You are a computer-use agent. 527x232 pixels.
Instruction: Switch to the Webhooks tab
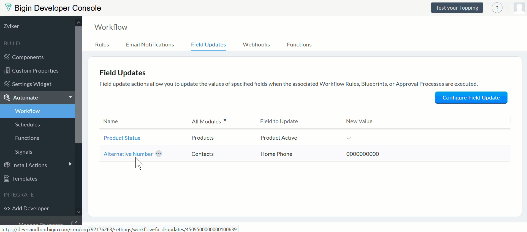point(256,45)
